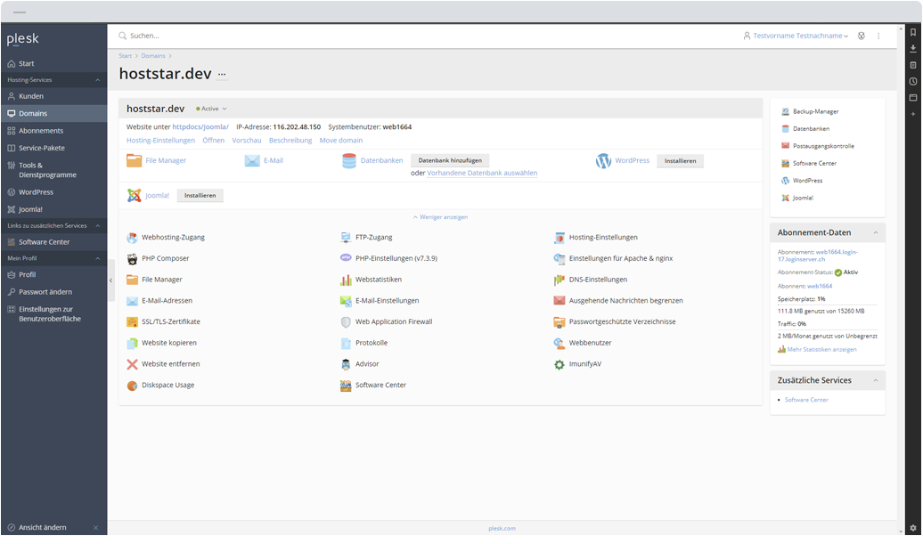This screenshot has width=923, height=544.
Task: Click the large WordPress logo icon
Action: click(603, 161)
